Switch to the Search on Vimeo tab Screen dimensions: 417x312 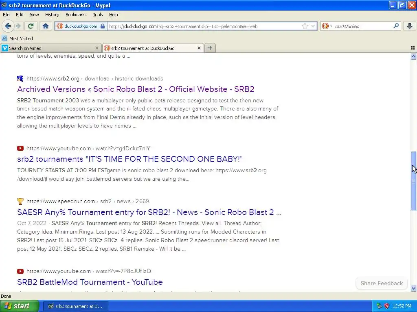click(50, 48)
